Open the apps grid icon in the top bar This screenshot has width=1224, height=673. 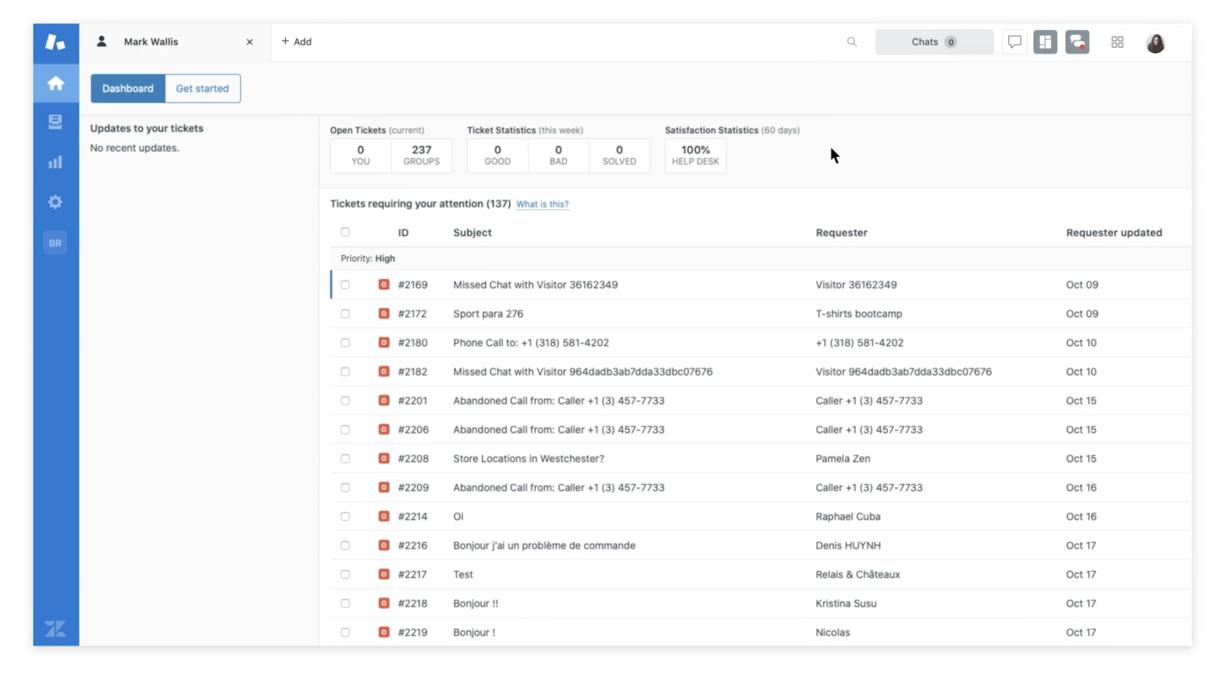coord(1117,42)
